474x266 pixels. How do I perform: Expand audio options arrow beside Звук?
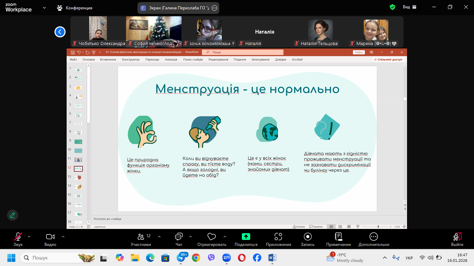[x=29, y=237]
